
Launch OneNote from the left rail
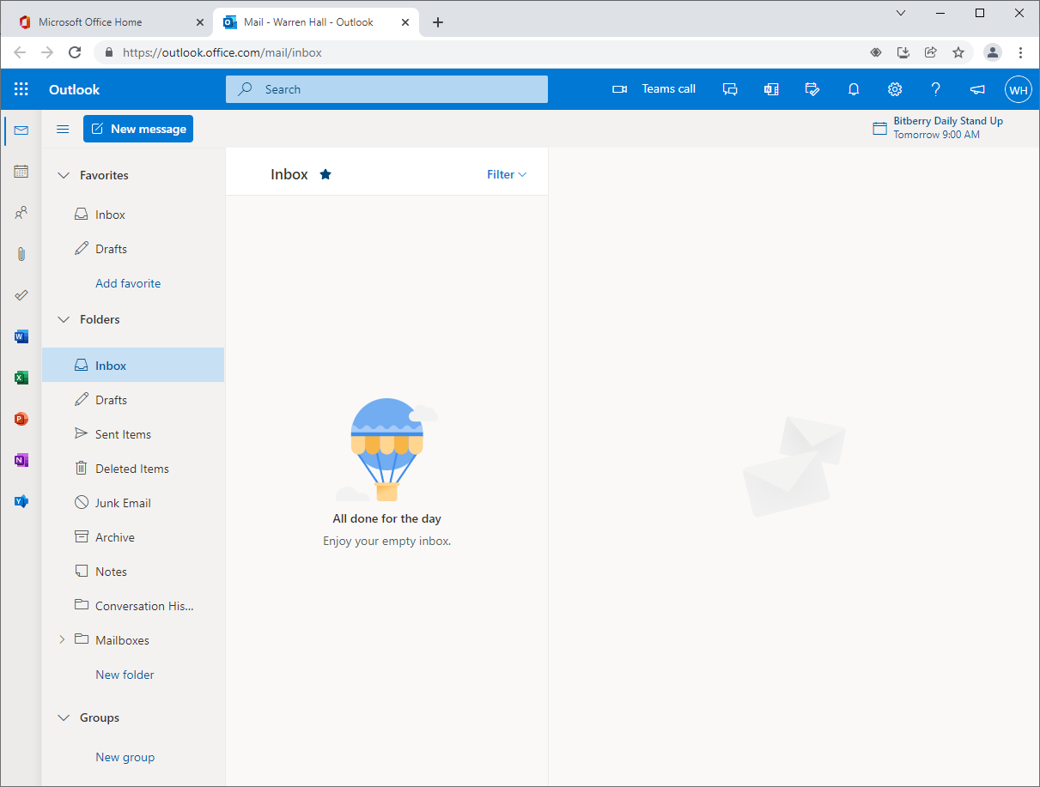(21, 460)
